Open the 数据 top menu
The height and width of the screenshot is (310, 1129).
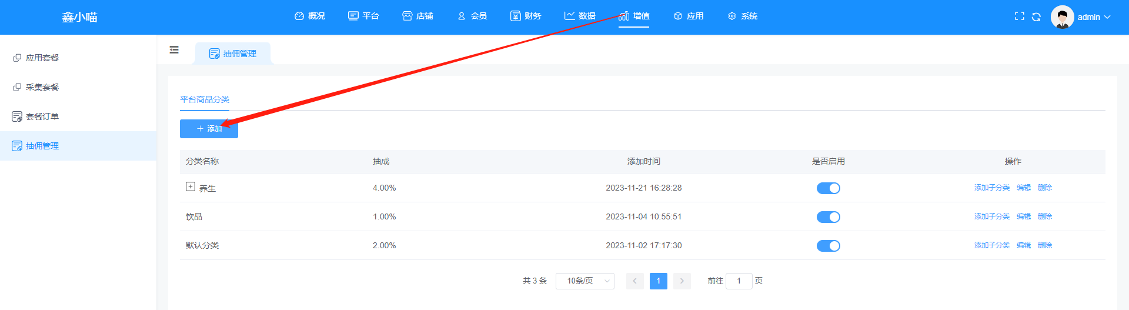580,16
